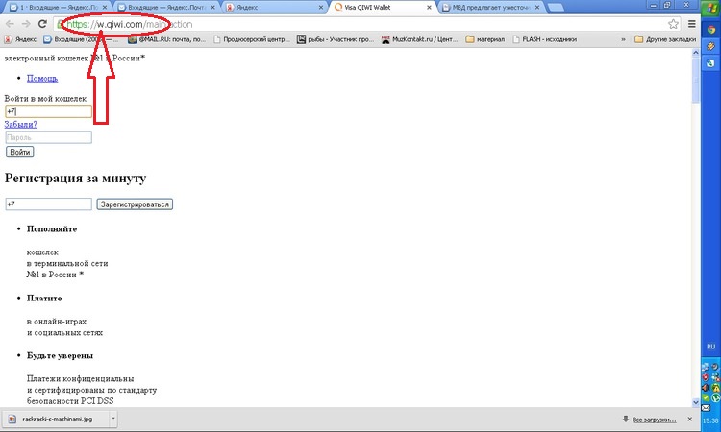Select the Visa QIWI Wallet tab
The height and width of the screenshot is (432, 721).
coord(382,8)
